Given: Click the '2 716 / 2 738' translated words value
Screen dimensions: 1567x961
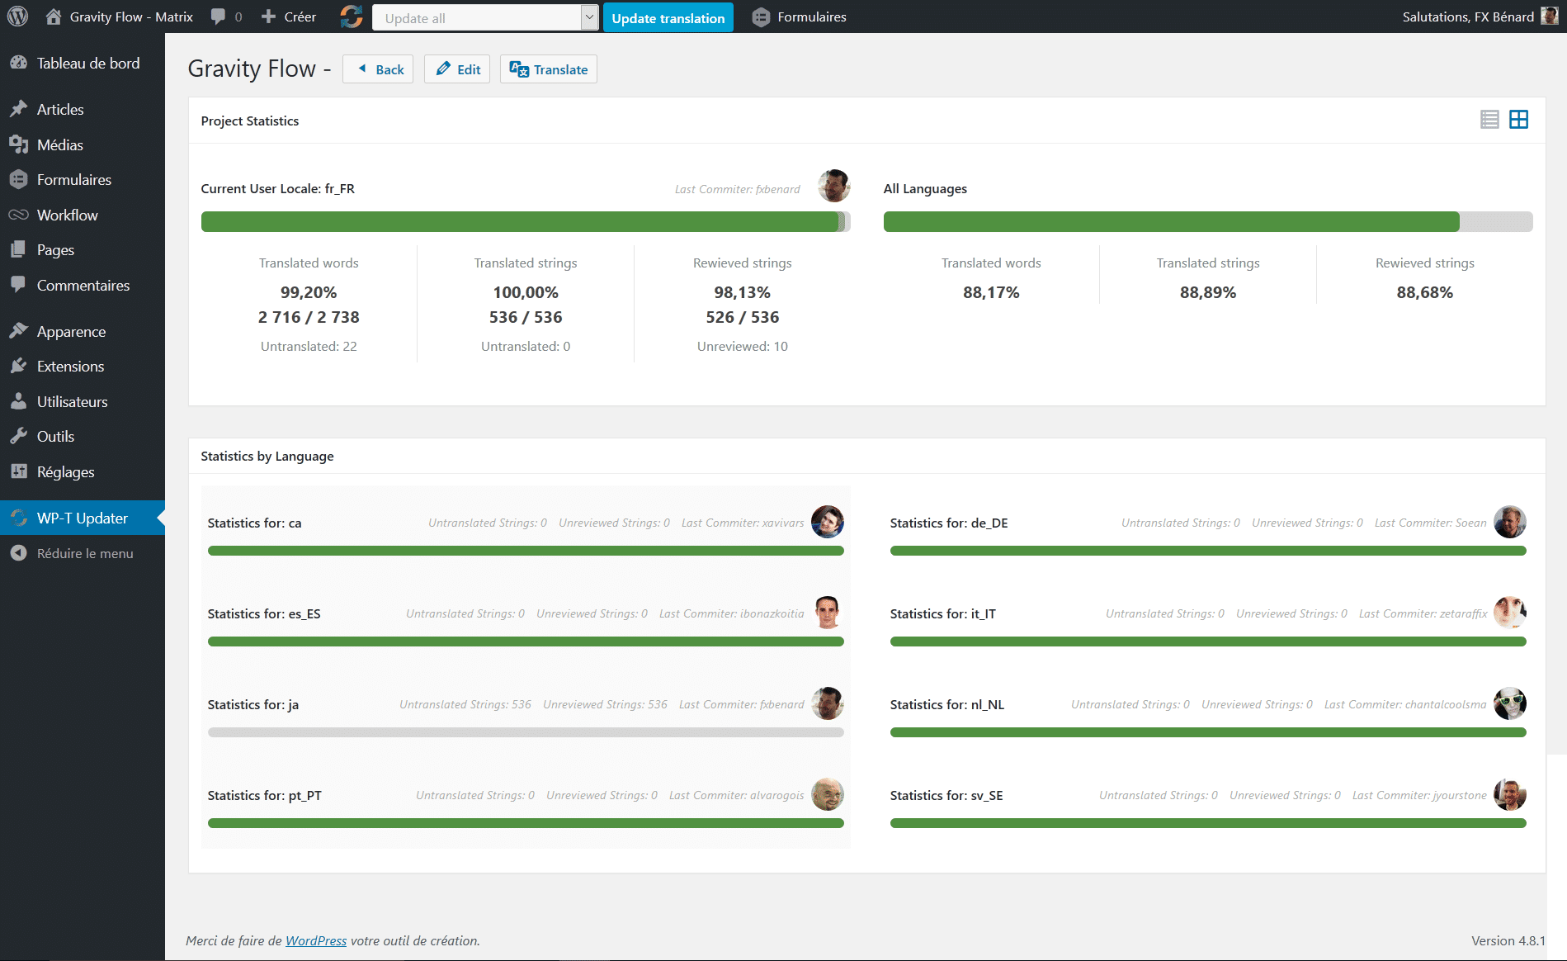Looking at the screenshot, I should (309, 317).
